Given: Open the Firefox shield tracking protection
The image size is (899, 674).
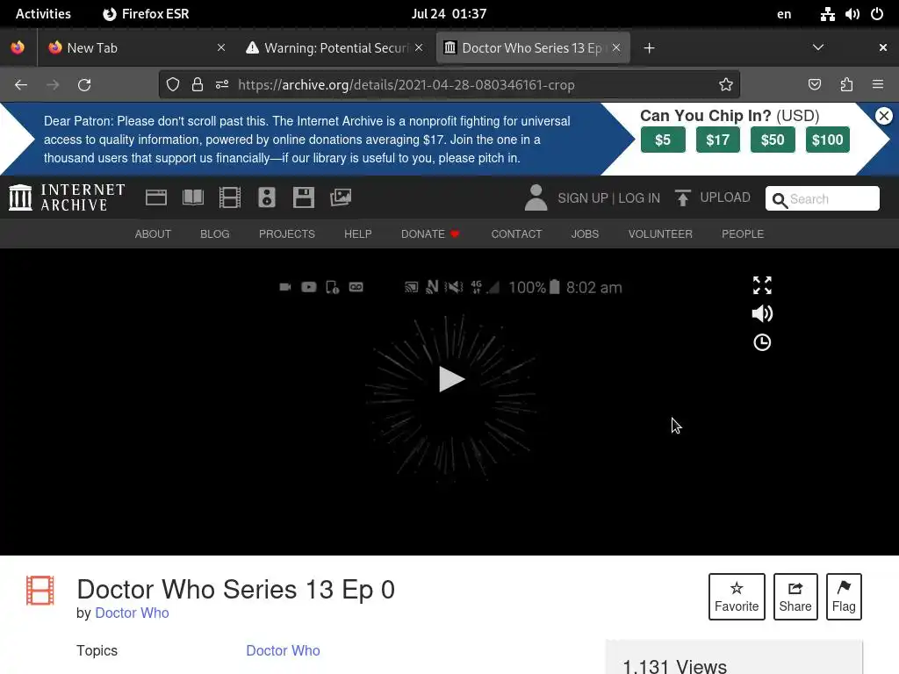Looking at the screenshot, I should coord(173,85).
